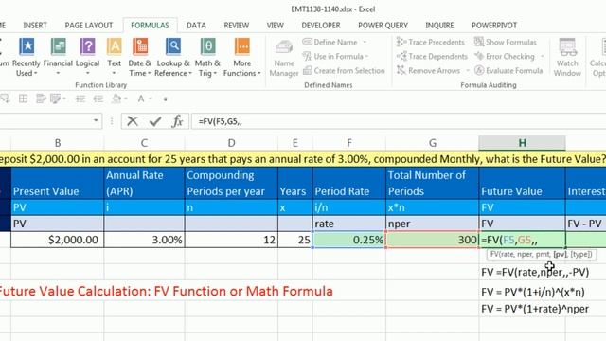
Task: Expand the Name Box dropdown
Action: [96, 120]
